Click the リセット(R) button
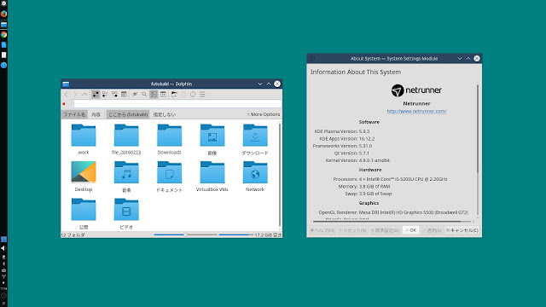The image size is (546, 307). [352, 230]
